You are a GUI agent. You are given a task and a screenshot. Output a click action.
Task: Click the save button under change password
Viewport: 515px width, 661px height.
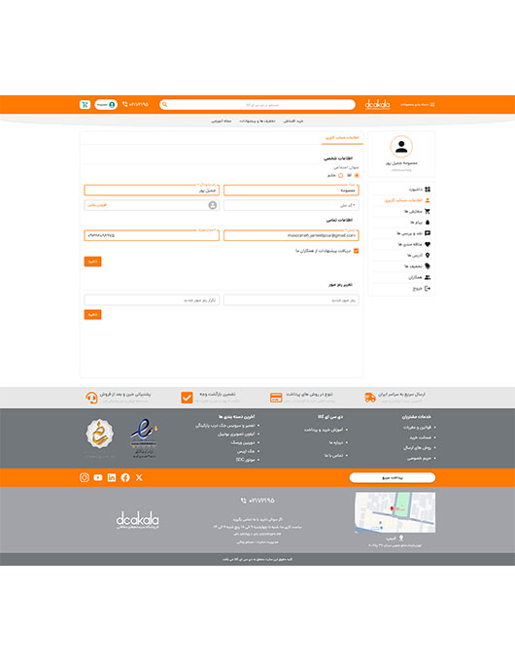(92, 315)
